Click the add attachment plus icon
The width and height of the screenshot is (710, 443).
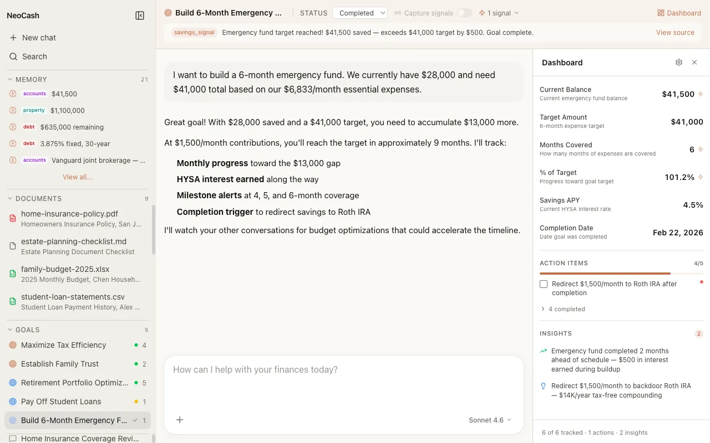(x=180, y=420)
